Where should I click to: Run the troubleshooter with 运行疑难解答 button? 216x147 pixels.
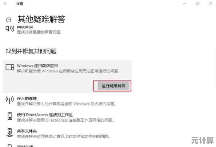click(x=113, y=86)
